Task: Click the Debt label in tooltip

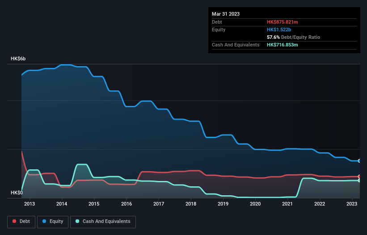Action: [217, 22]
